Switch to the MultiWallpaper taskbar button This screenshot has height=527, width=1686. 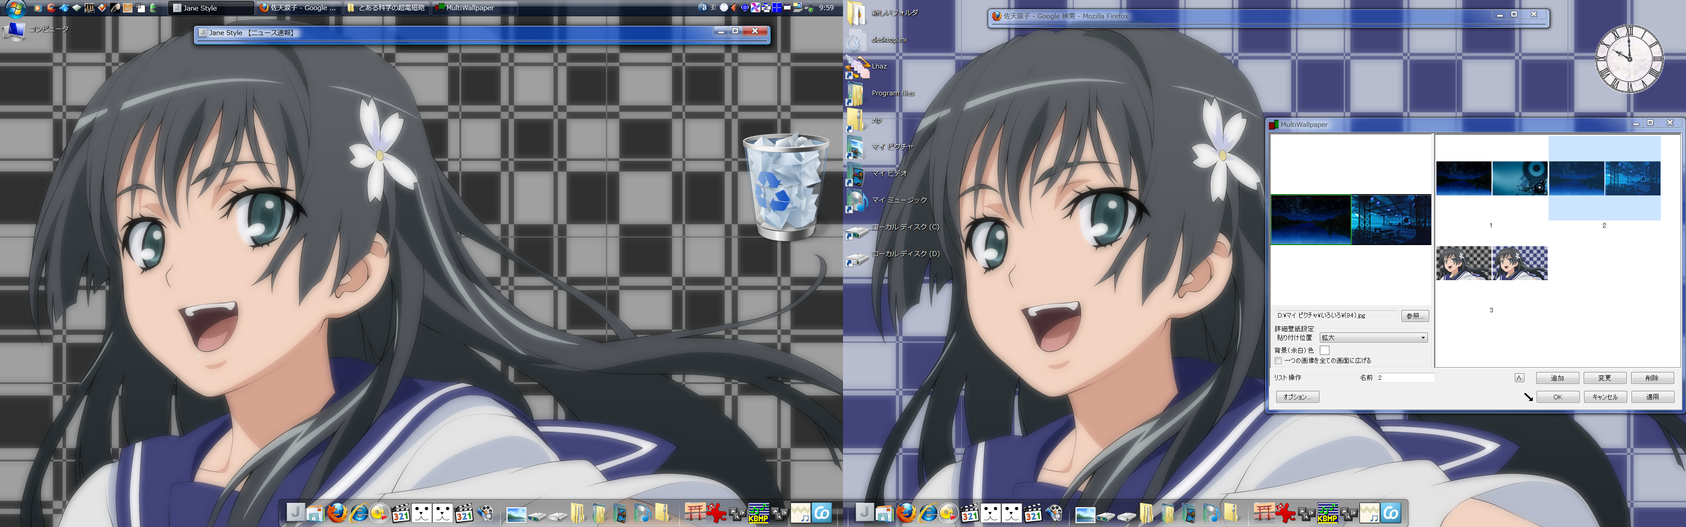click(474, 8)
